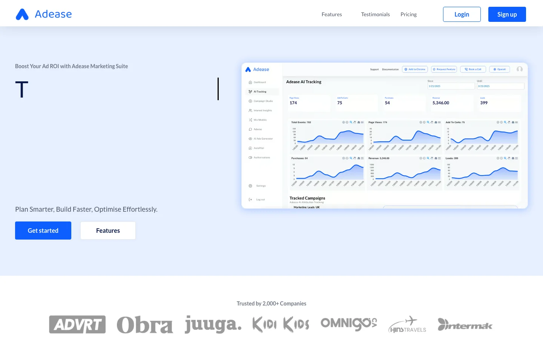Click the ADVRT company logo
543x339 pixels.
coord(77,325)
